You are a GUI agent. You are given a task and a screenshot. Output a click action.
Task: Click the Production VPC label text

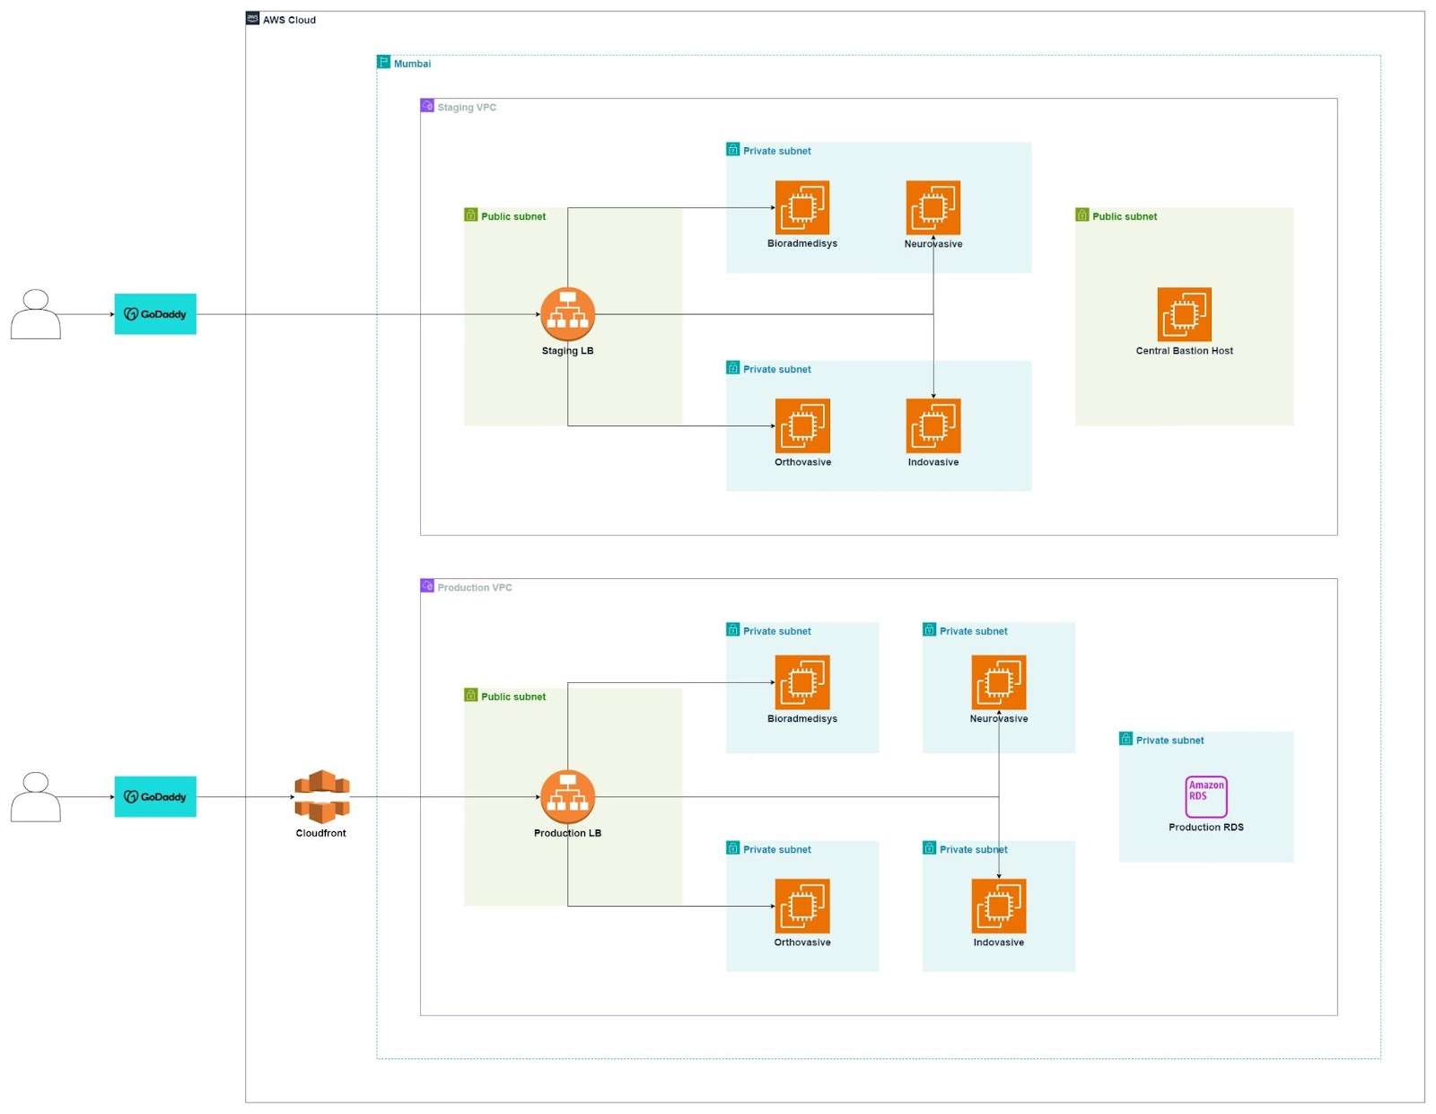(x=475, y=587)
